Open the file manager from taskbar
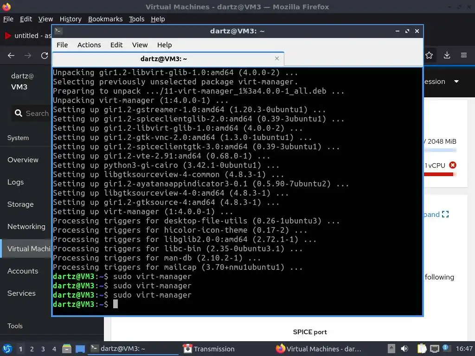Screen dimensions: 475x356 pos(67,349)
